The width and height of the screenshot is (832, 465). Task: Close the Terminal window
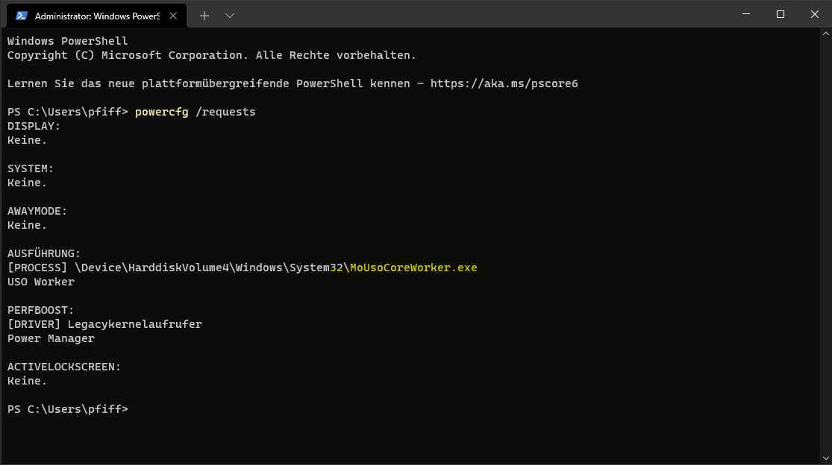pyautogui.click(x=815, y=14)
